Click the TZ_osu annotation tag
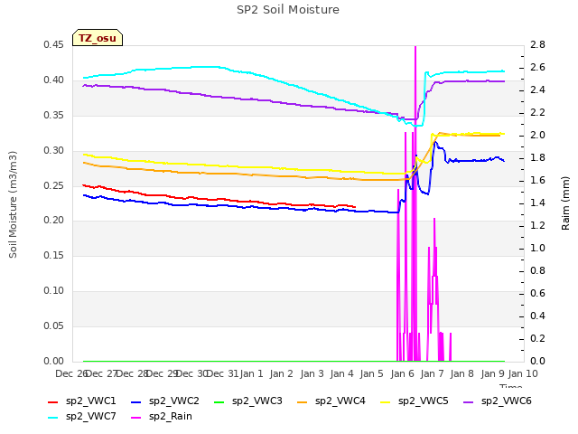Viewport: 578px width, 434px height. click(x=98, y=38)
